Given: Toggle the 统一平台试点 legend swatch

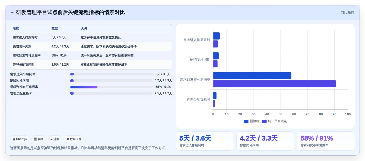Looking at the screenshot, I should tap(264, 121).
